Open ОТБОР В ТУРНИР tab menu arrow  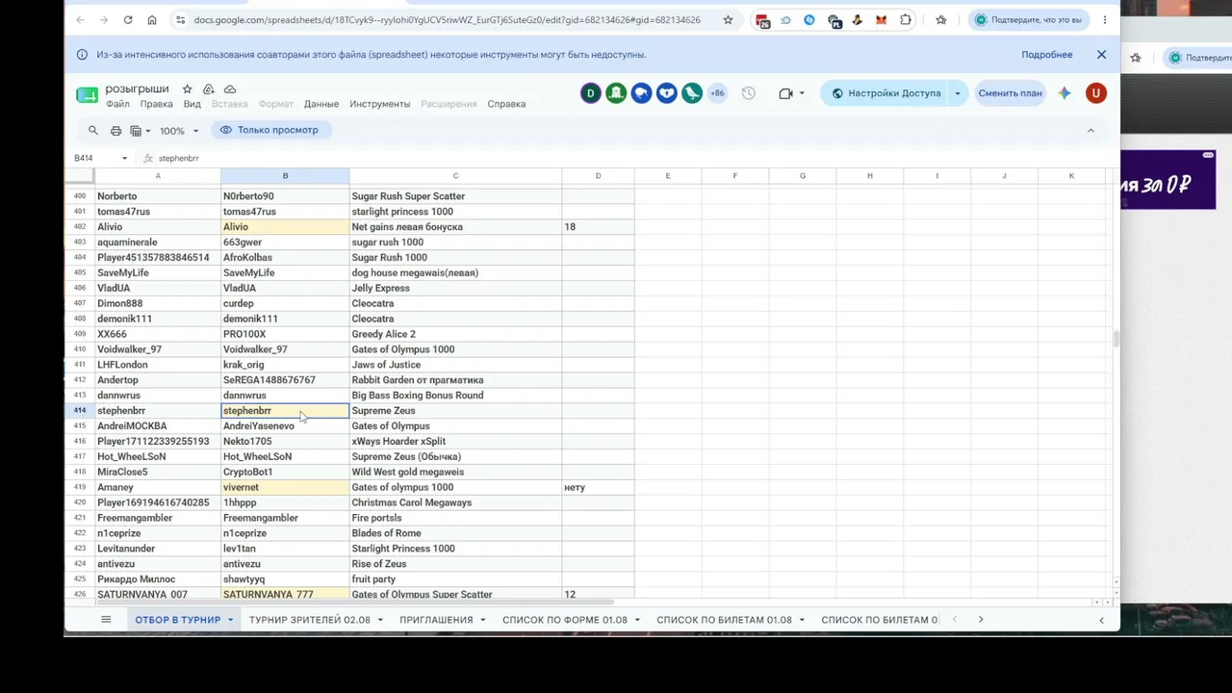(230, 620)
